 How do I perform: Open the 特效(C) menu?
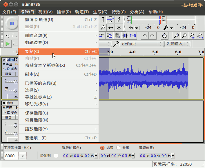[x=119, y=12]
